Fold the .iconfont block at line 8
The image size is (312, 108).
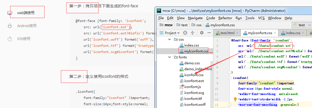pos(229,78)
